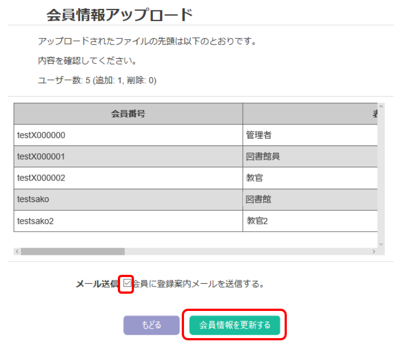Click the 管理者 cell
398x347 pixels.
point(310,135)
